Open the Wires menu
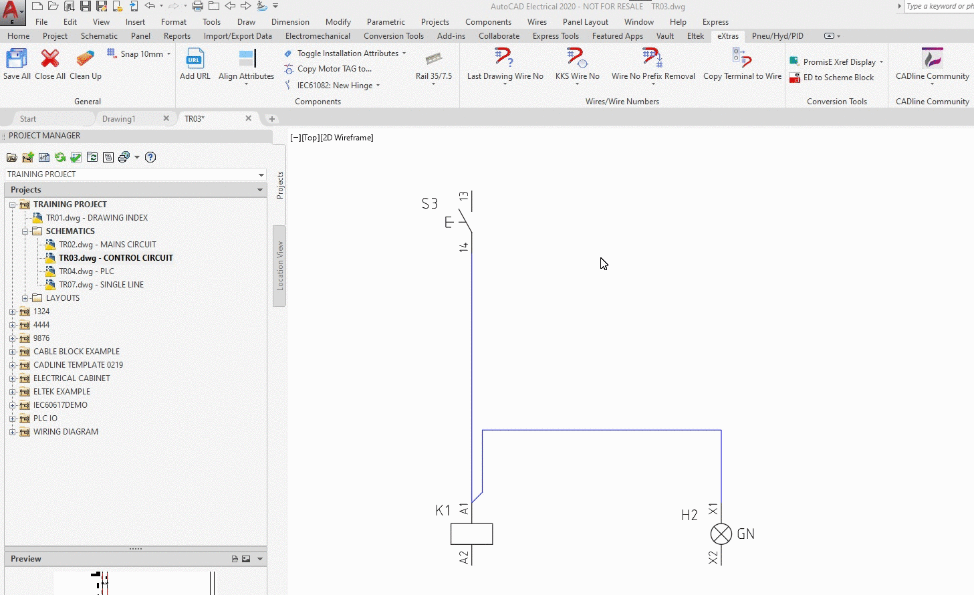 (536, 22)
